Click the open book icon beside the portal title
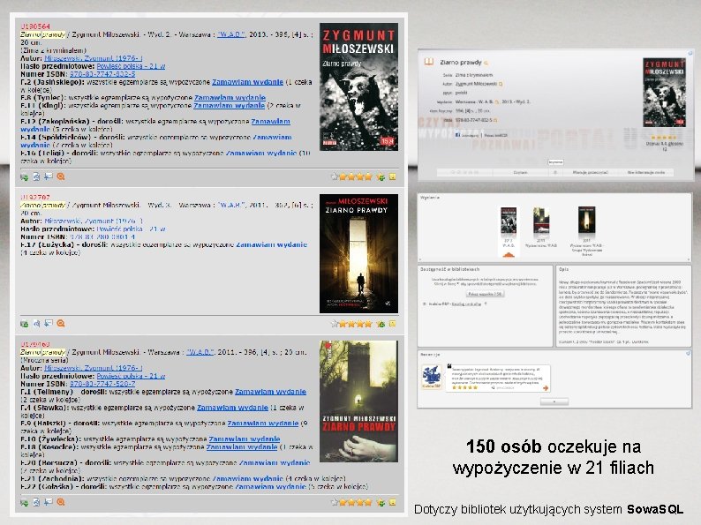The image size is (701, 525). (x=429, y=62)
